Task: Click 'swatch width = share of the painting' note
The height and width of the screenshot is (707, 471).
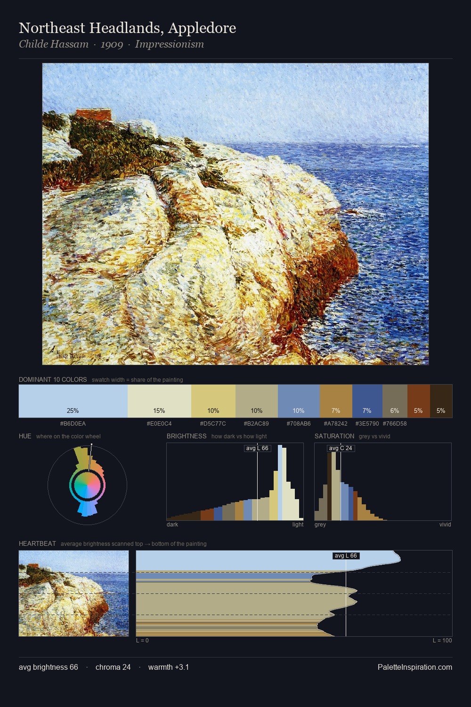Action: pos(138,380)
